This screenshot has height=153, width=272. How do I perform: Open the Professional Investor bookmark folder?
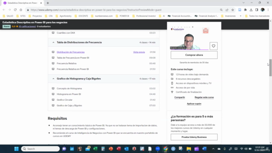(x=144, y=16)
